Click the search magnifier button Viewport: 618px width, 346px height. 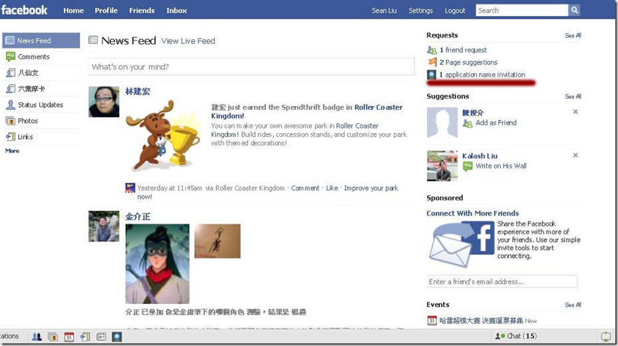[574, 10]
